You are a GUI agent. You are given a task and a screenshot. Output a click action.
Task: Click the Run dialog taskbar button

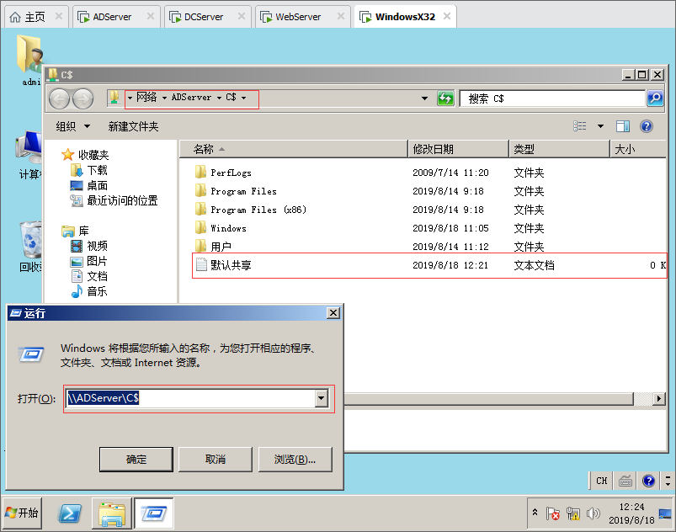tap(153, 513)
